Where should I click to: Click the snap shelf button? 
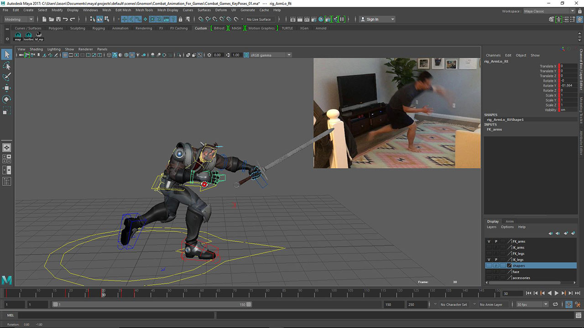18,36
